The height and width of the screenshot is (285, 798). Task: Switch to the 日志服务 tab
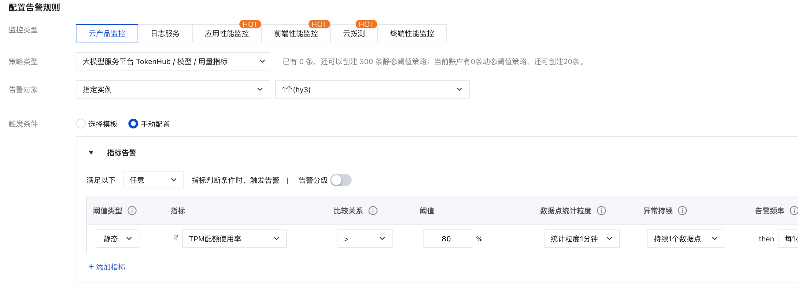[x=165, y=33]
